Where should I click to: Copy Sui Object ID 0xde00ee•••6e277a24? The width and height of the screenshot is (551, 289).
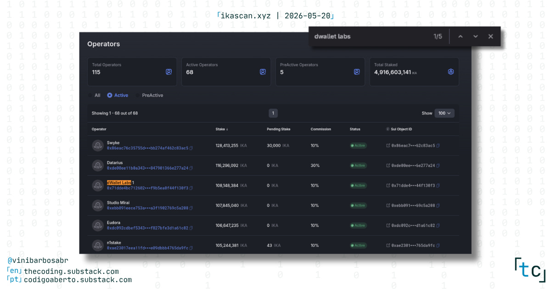[438, 166]
